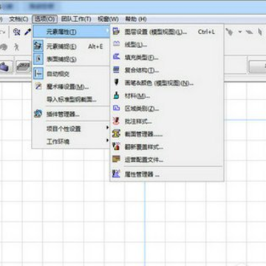
Task: Open 魔术棒设置(M) magic wand settings
Action: click(72, 86)
